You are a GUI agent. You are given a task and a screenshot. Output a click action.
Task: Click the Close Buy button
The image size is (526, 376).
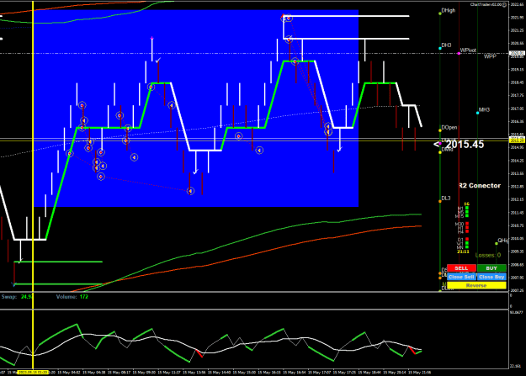(x=491, y=277)
